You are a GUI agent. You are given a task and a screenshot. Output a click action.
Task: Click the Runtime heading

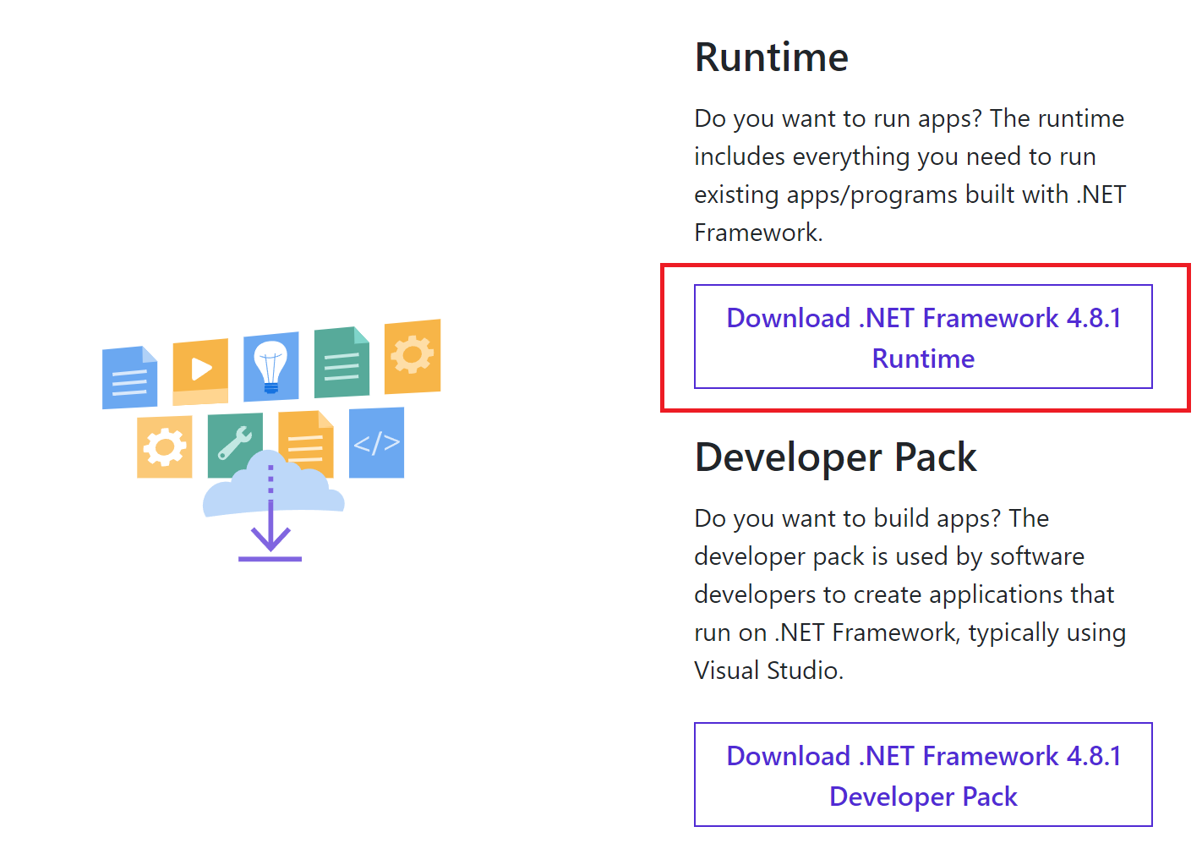pos(772,57)
